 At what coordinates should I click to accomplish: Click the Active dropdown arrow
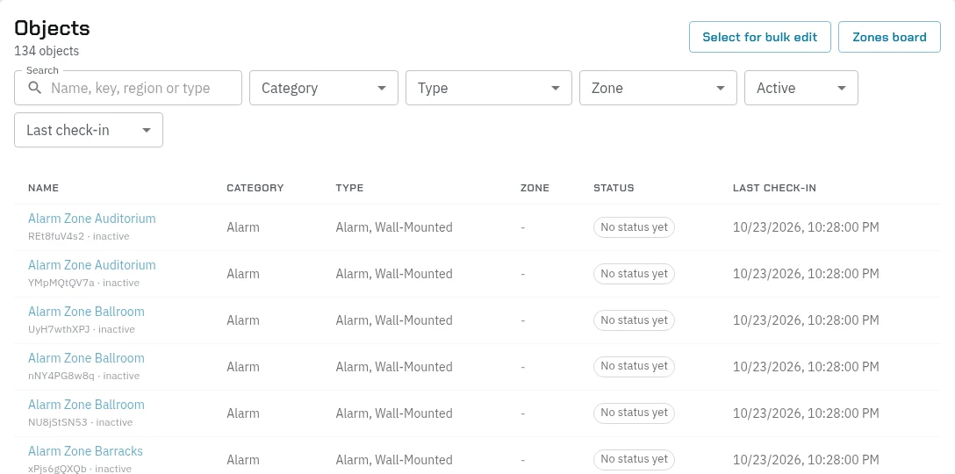842,88
